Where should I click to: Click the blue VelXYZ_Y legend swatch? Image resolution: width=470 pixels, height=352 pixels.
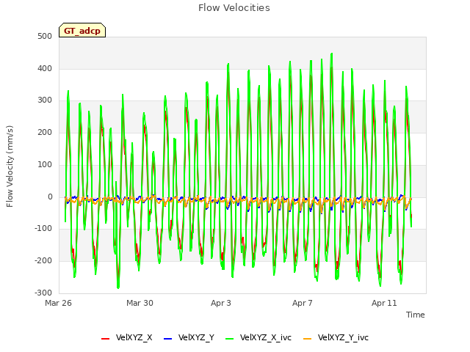168,339
